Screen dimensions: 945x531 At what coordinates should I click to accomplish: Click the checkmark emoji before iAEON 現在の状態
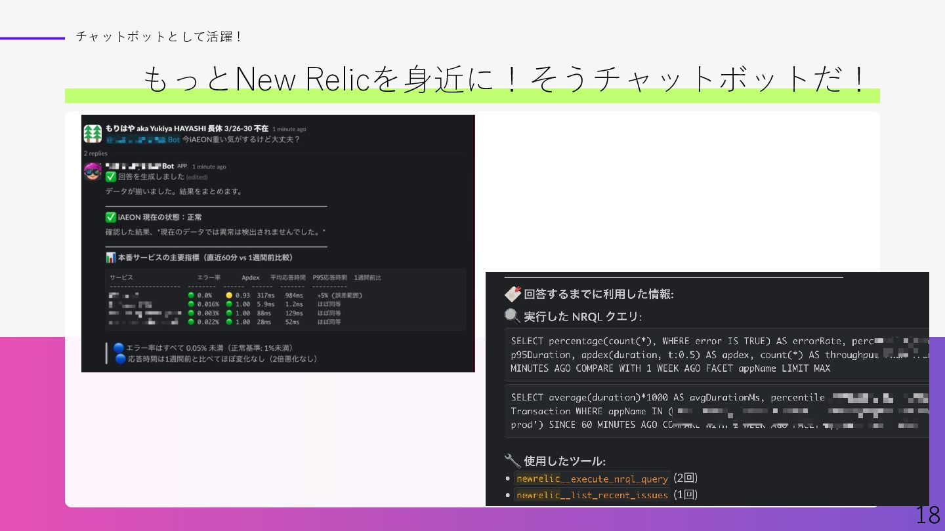pos(111,217)
